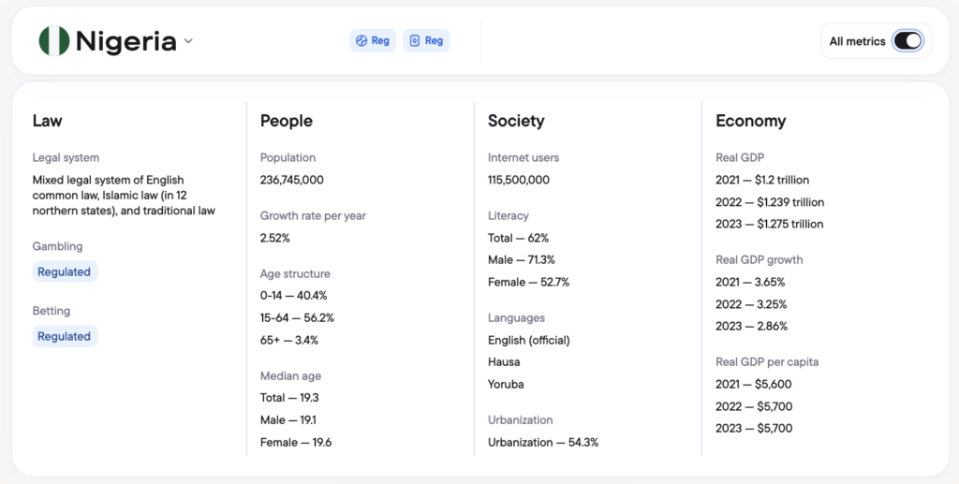Viewport: 959px width, 484px height.
Task: Click the English (official) language entry
Action: 529,340
